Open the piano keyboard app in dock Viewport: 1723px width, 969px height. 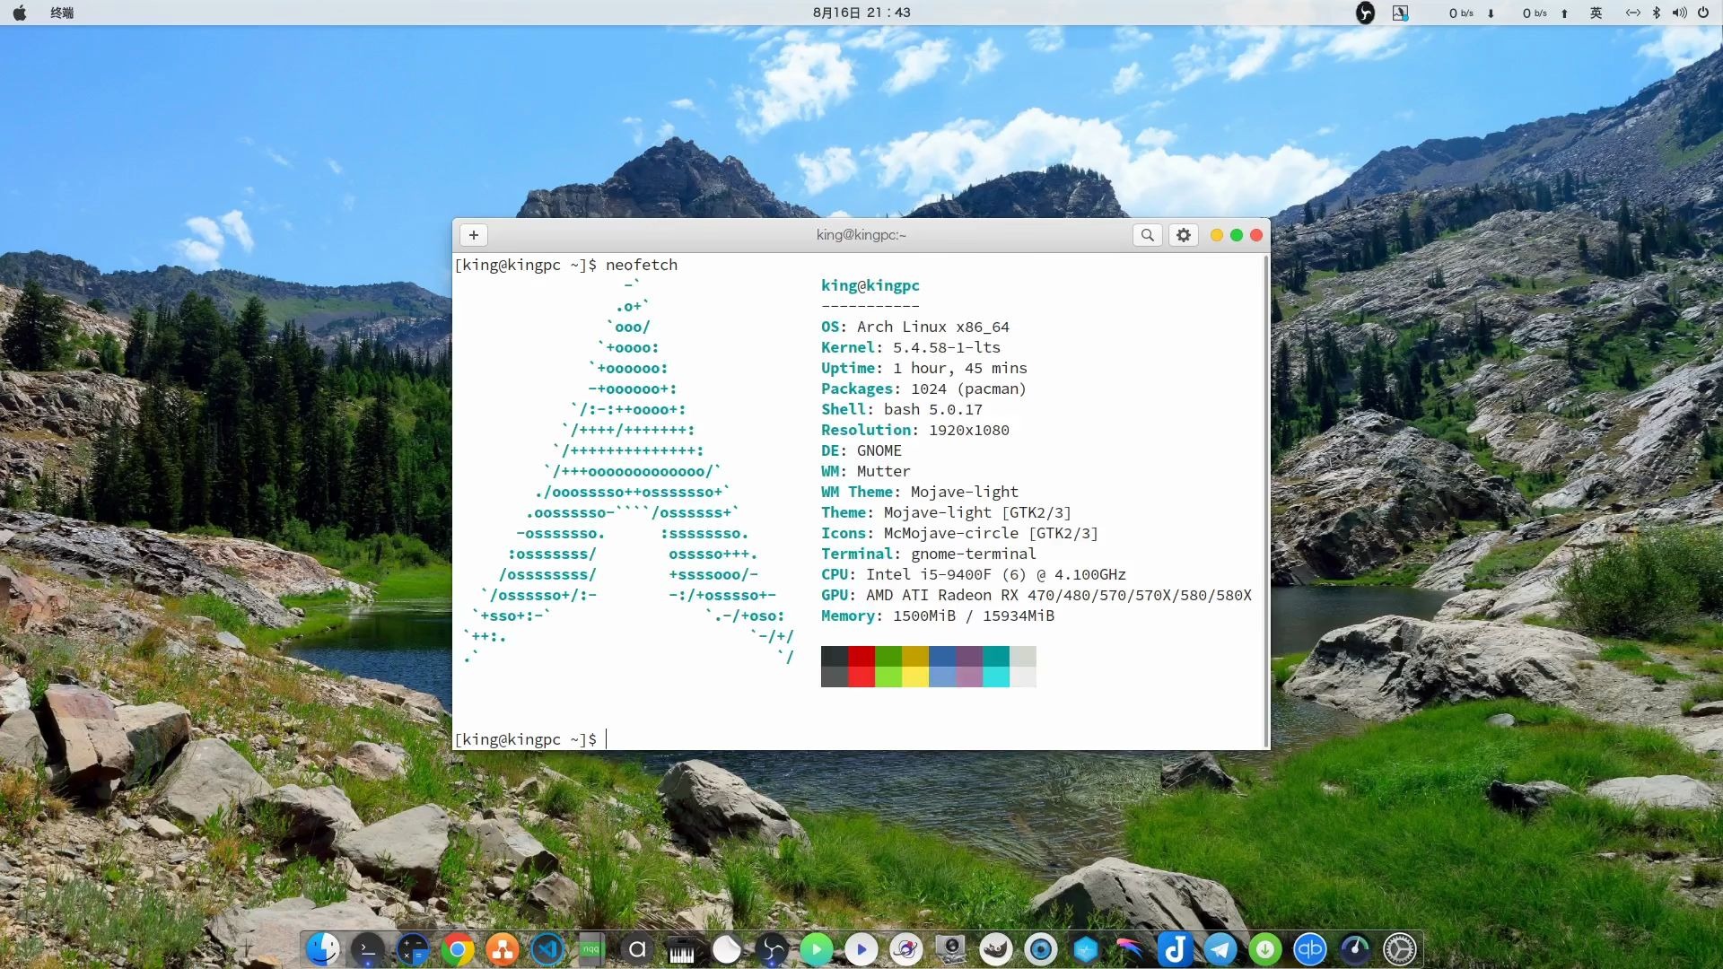click(682, 949)
